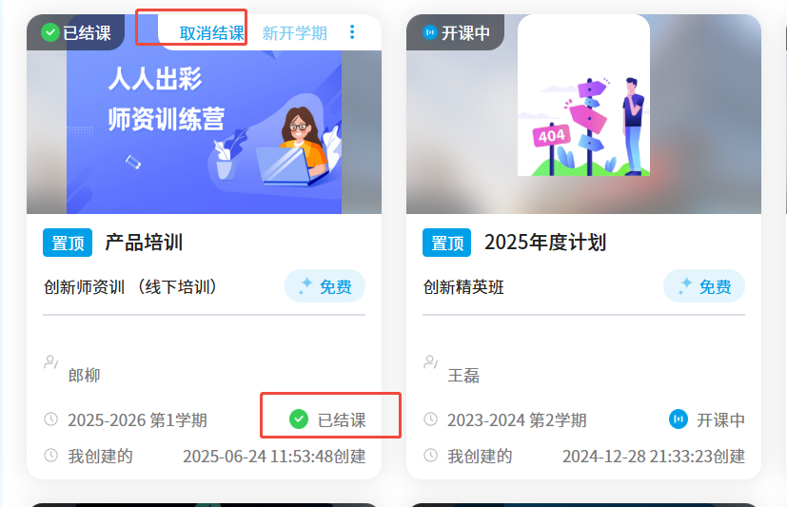
Task: Click the 置顶 tag on 产品培训
Action: (68, 243)
